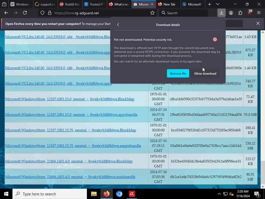The width and height of the screenshot is (265, 199).
Task: Go back in the Download details panel
Action: 118,25
